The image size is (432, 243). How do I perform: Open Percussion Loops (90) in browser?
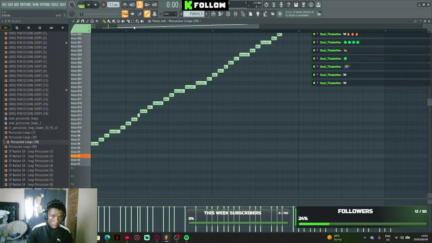(23, 147)
